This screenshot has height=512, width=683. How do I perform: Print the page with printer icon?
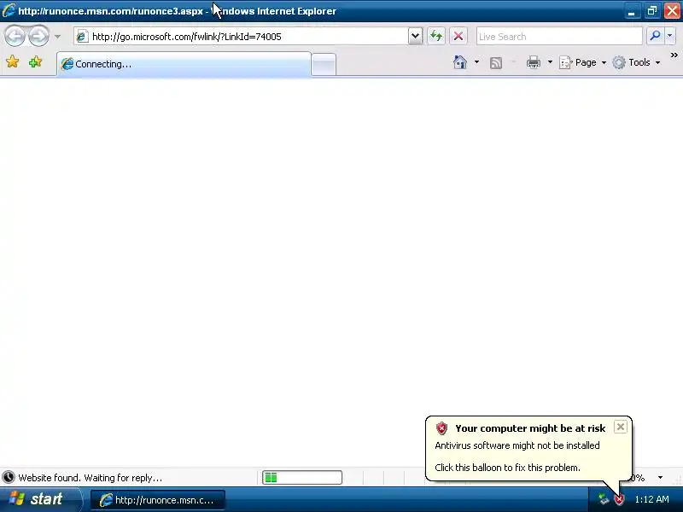(x=533, y=62)
